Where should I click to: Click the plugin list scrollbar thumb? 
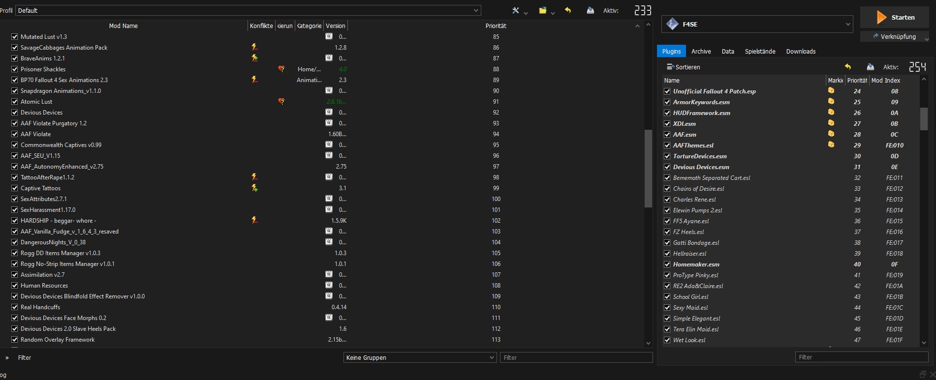[x=924, y=118]
